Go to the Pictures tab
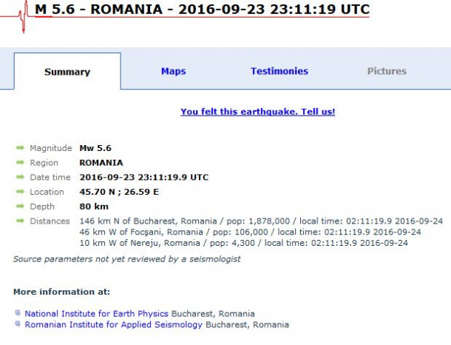 pos(387,71)
